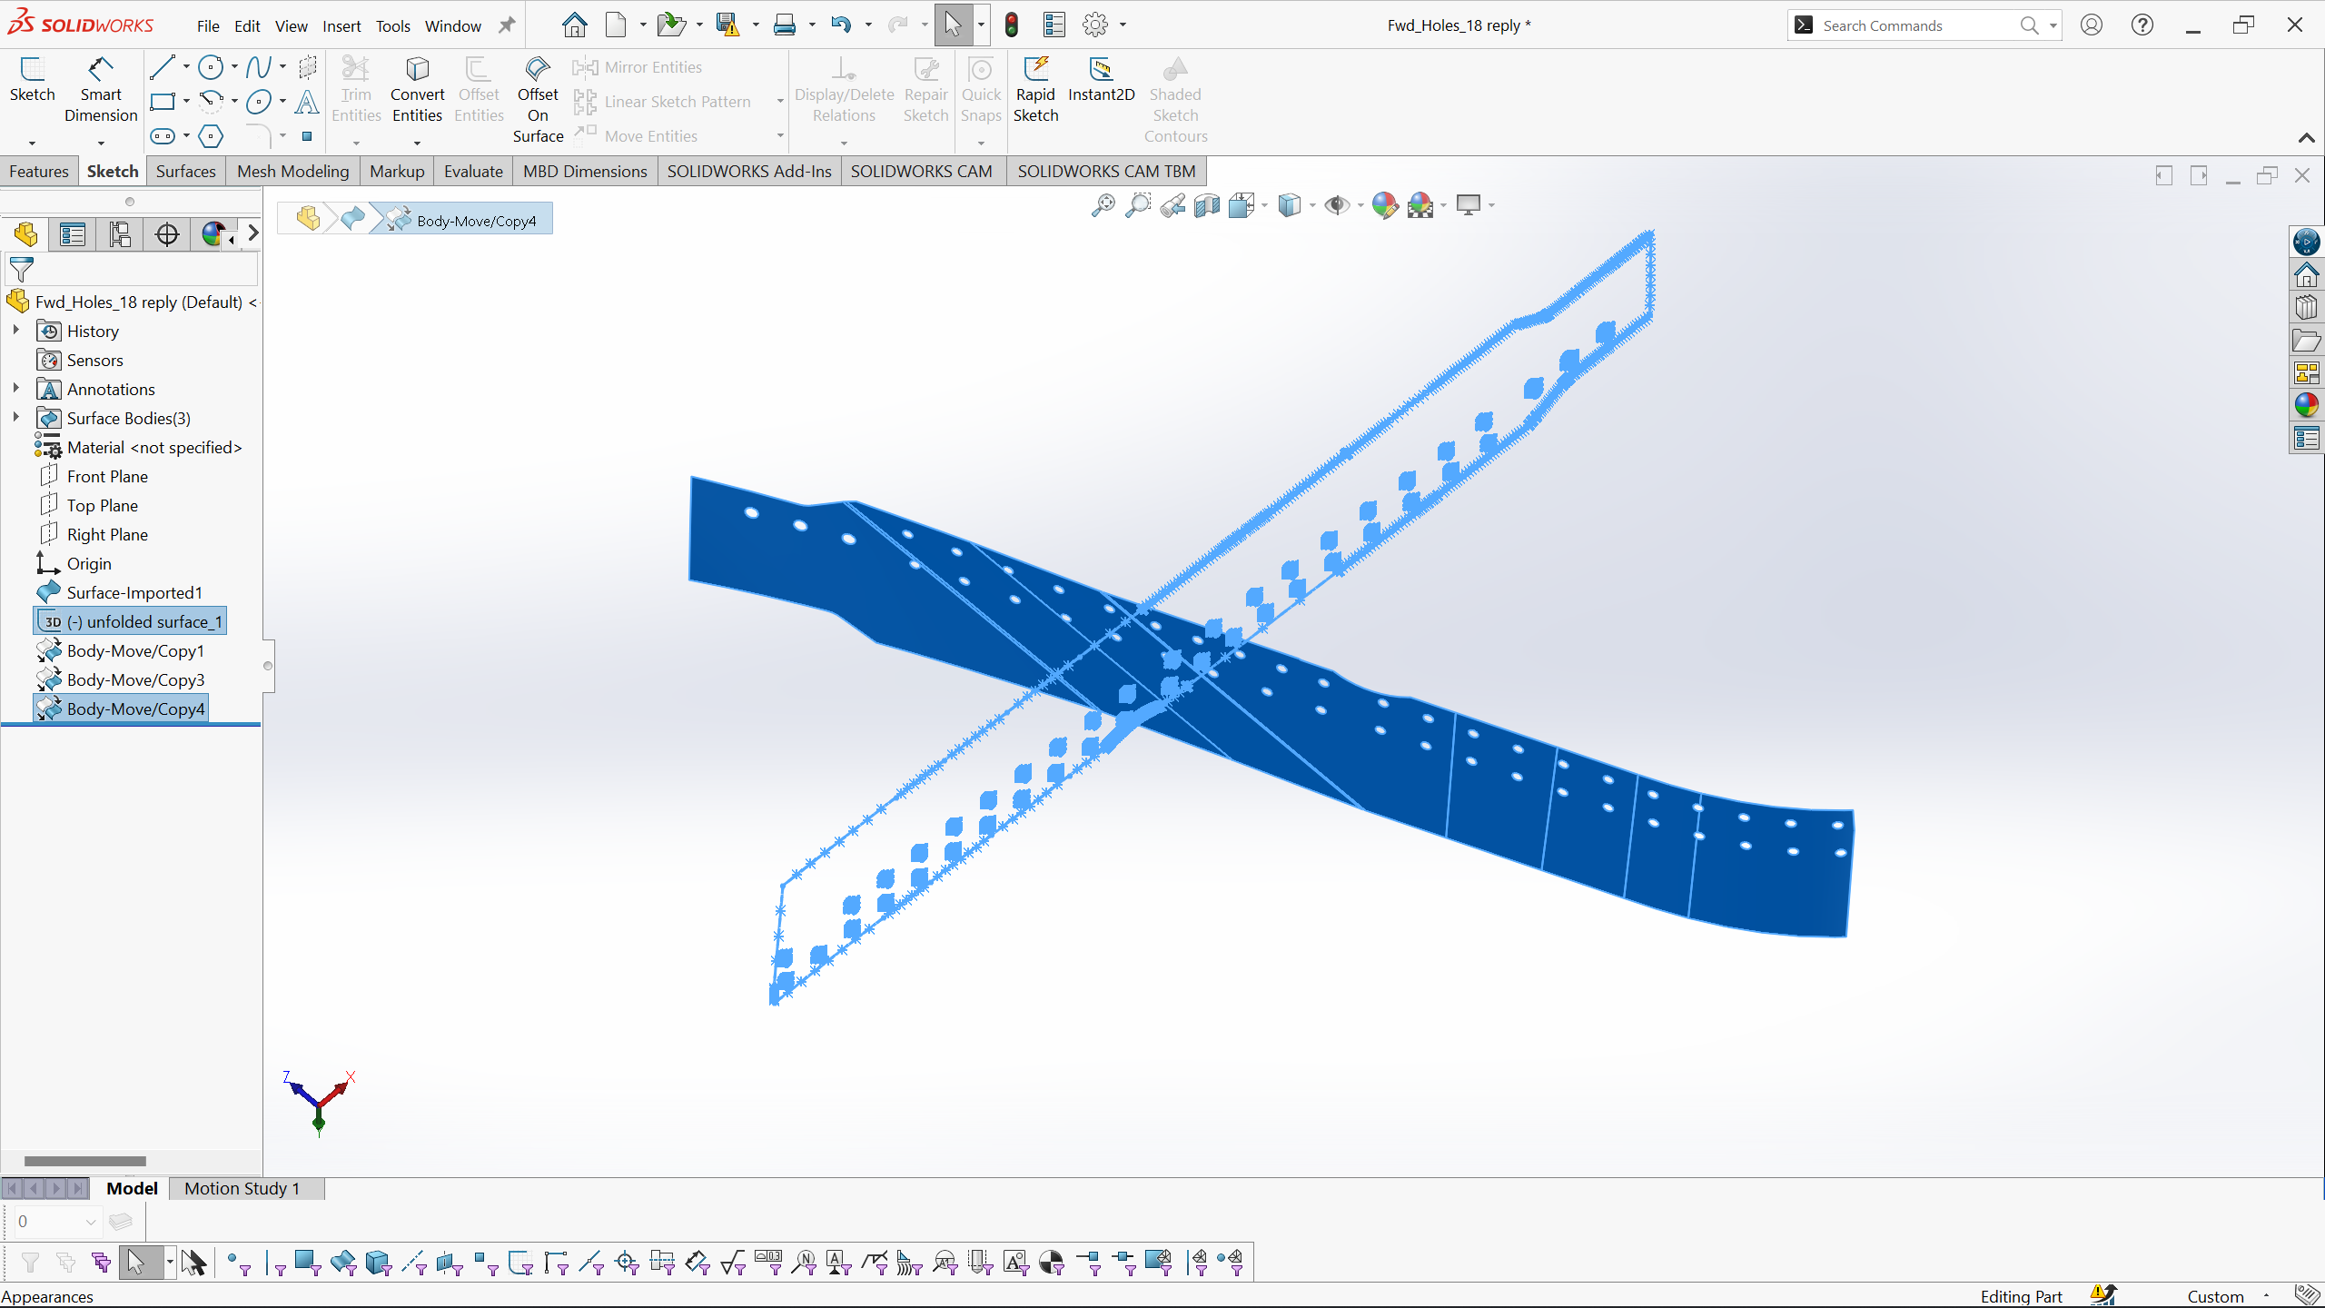Open the View Orientation dropdown arrow

pyautogui.click(x=1264, y=205)
